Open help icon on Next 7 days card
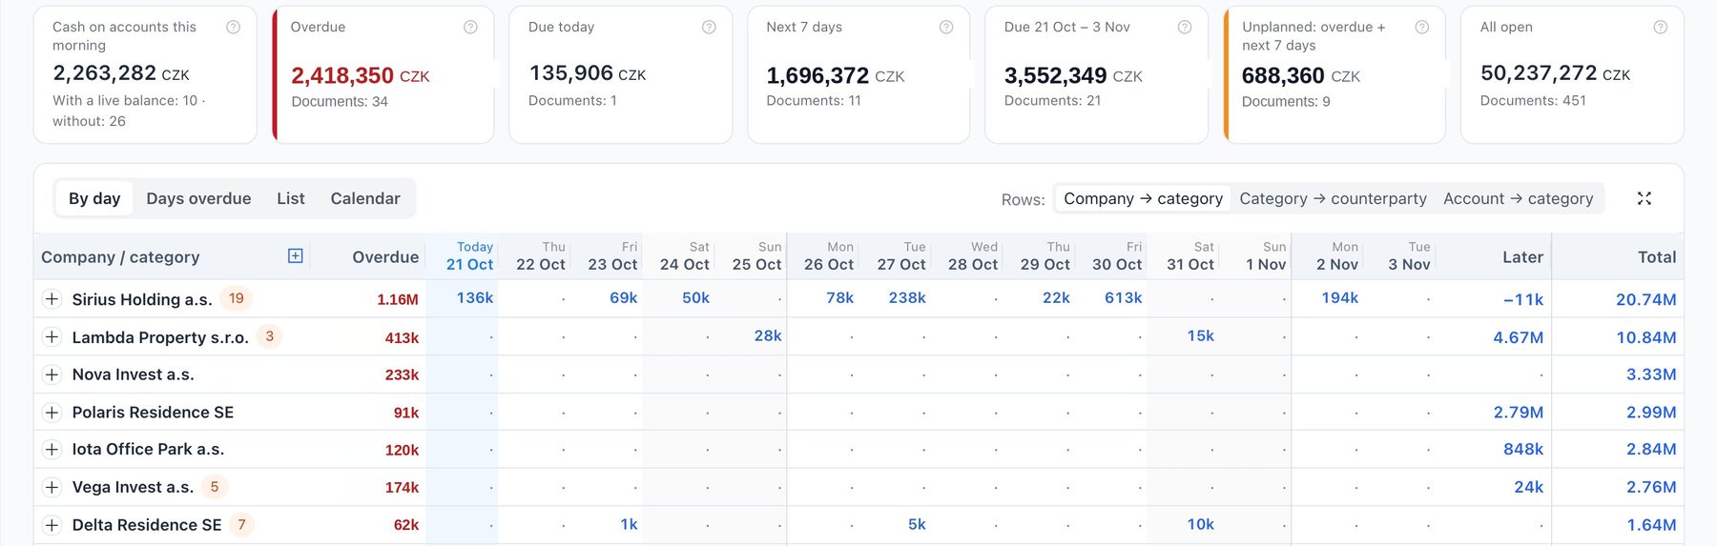Screen dimensions: 1717x546 pos(946,28)
